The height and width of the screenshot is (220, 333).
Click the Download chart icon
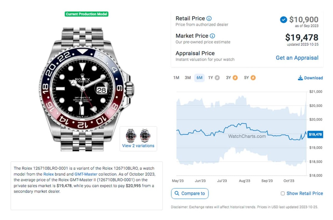pos(300,78)
